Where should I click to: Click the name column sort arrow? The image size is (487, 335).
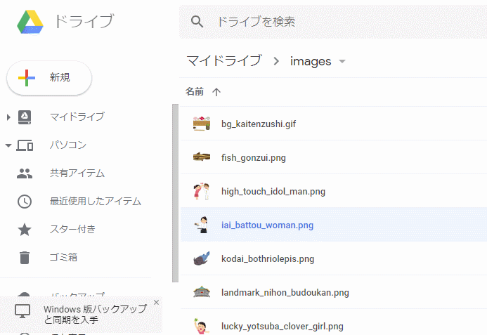[x=216, y=92]
